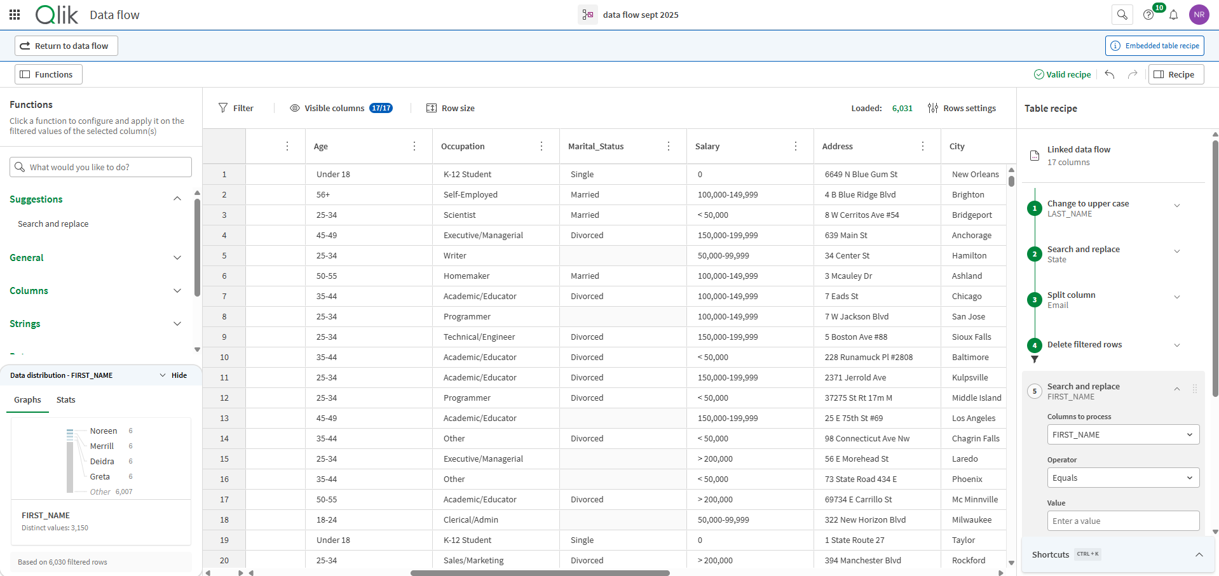Image resolution: width=1219 pixels, height=576 pixels.
Task: Open the Qlik app launcher grid icon
Action: click(x=14, y=14)
